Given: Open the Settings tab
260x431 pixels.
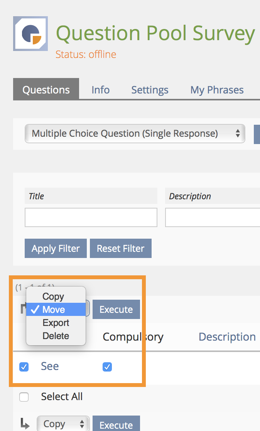Looking at the screenshot, I should [150, 90].
